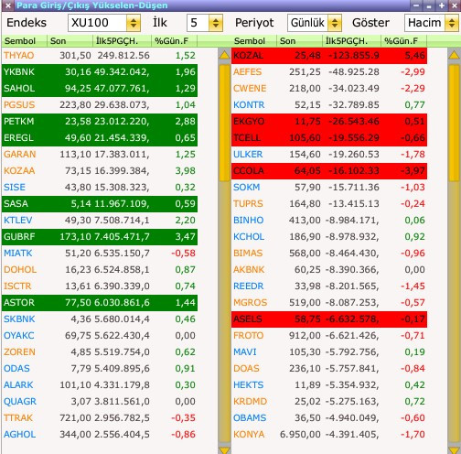This screenshot has width=461, height=454.
Task: Sort left table by %Gün.F header
Action: 175,41
